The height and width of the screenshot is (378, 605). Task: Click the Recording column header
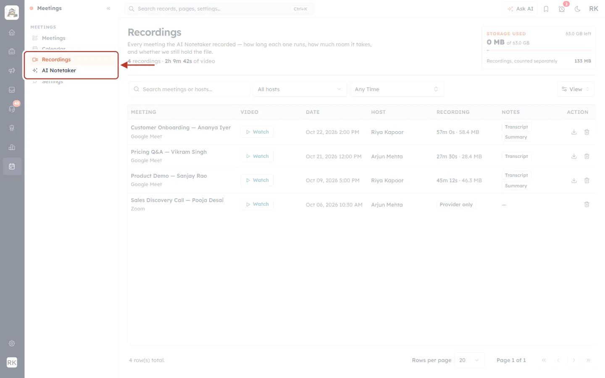(453, 112)
